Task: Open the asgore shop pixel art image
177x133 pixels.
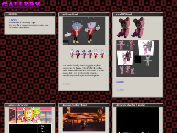Action: coord(30,120)
